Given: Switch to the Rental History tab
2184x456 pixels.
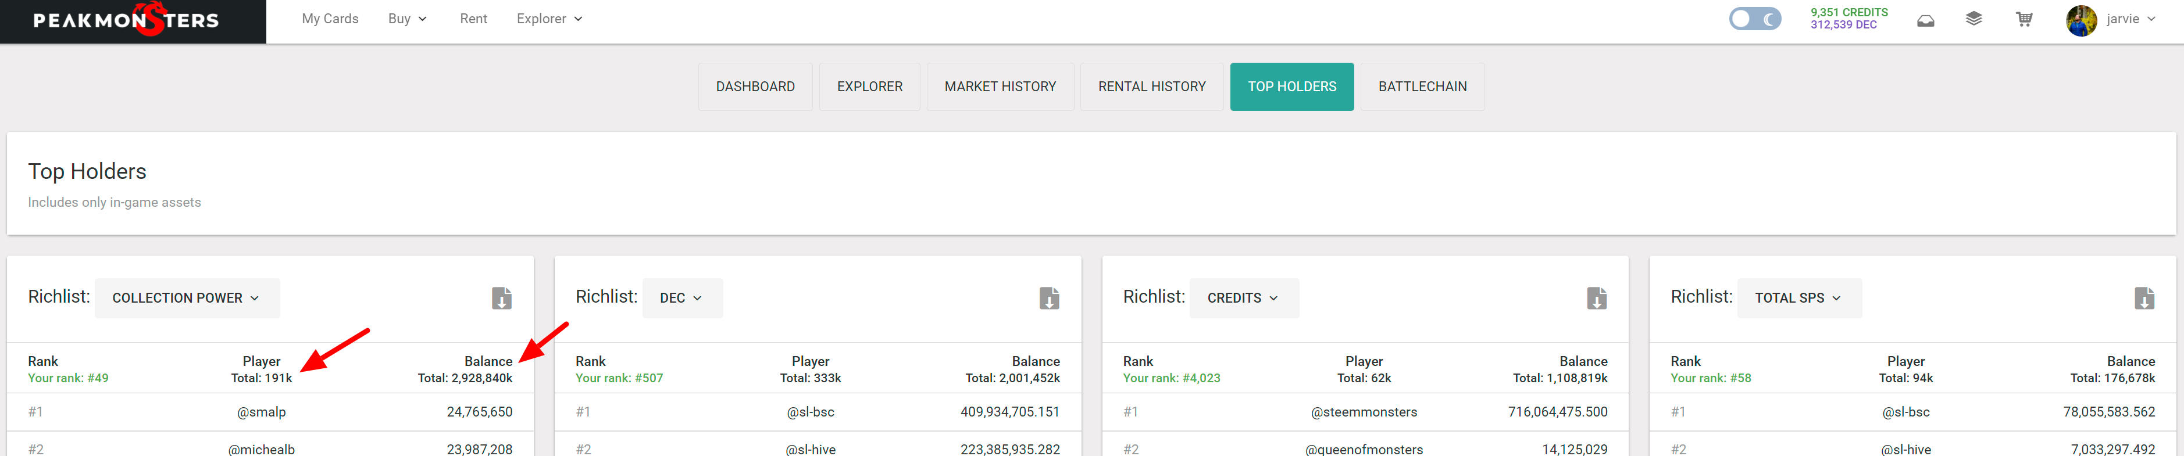Looking at the screenshot, I should coord(1151,87).
